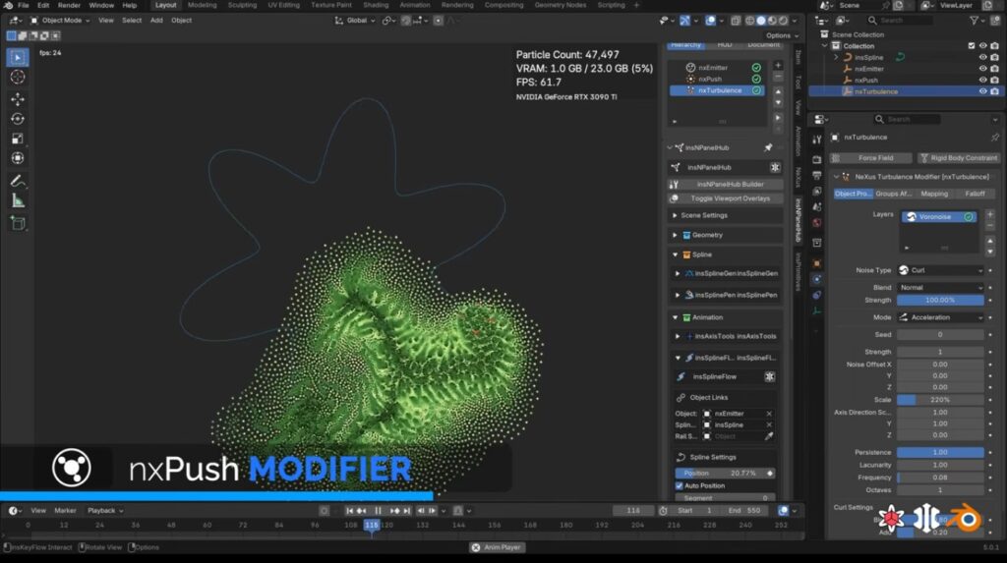Pause the animation playback
This screenshot has height=563, width=1007.
tap(379, 511)
